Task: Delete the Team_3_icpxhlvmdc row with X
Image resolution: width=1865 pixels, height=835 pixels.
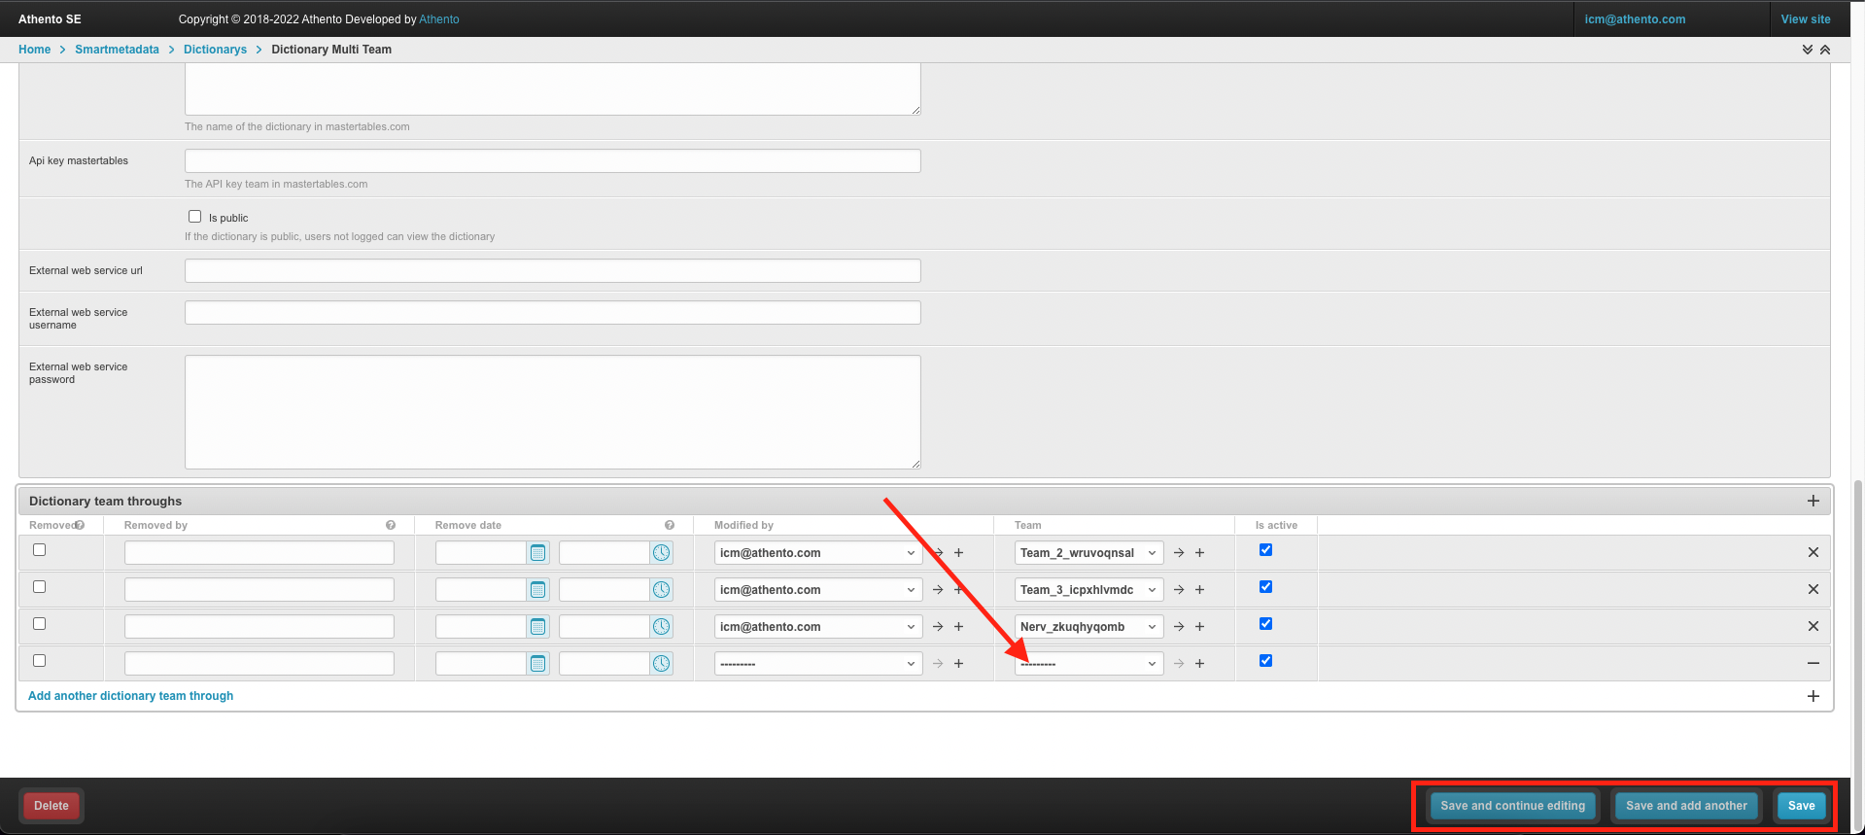Action: (x=1813, y=589)
